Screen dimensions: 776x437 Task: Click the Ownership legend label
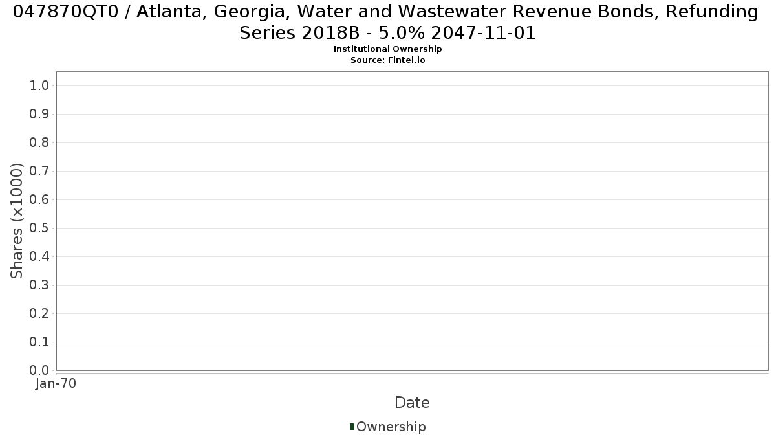coord(391,427)
